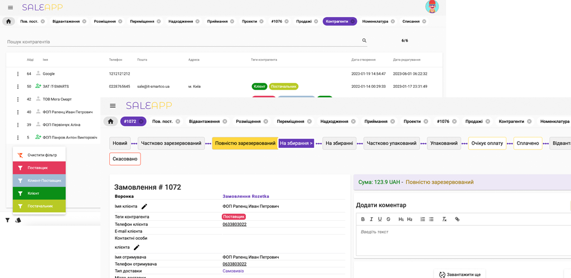Click Самовивіз delivery type link
The image size is (571, 278).
click(233, 271)
